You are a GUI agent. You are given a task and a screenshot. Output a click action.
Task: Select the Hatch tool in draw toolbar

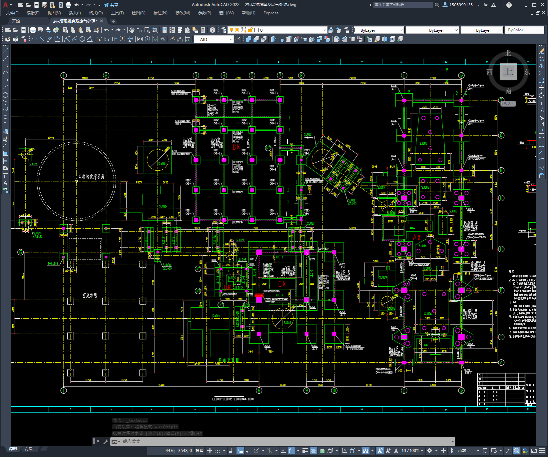click(x=5, y=154)
